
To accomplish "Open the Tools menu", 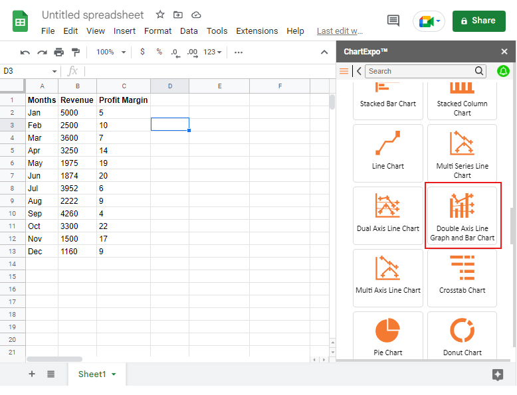I will click(217, 31).
